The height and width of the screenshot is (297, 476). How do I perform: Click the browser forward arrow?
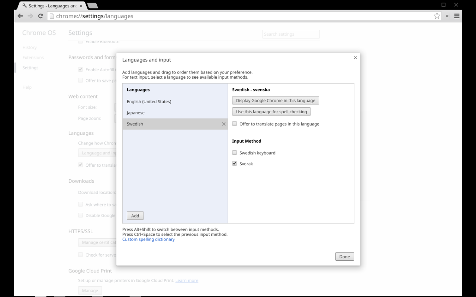(x=30, y=16)
